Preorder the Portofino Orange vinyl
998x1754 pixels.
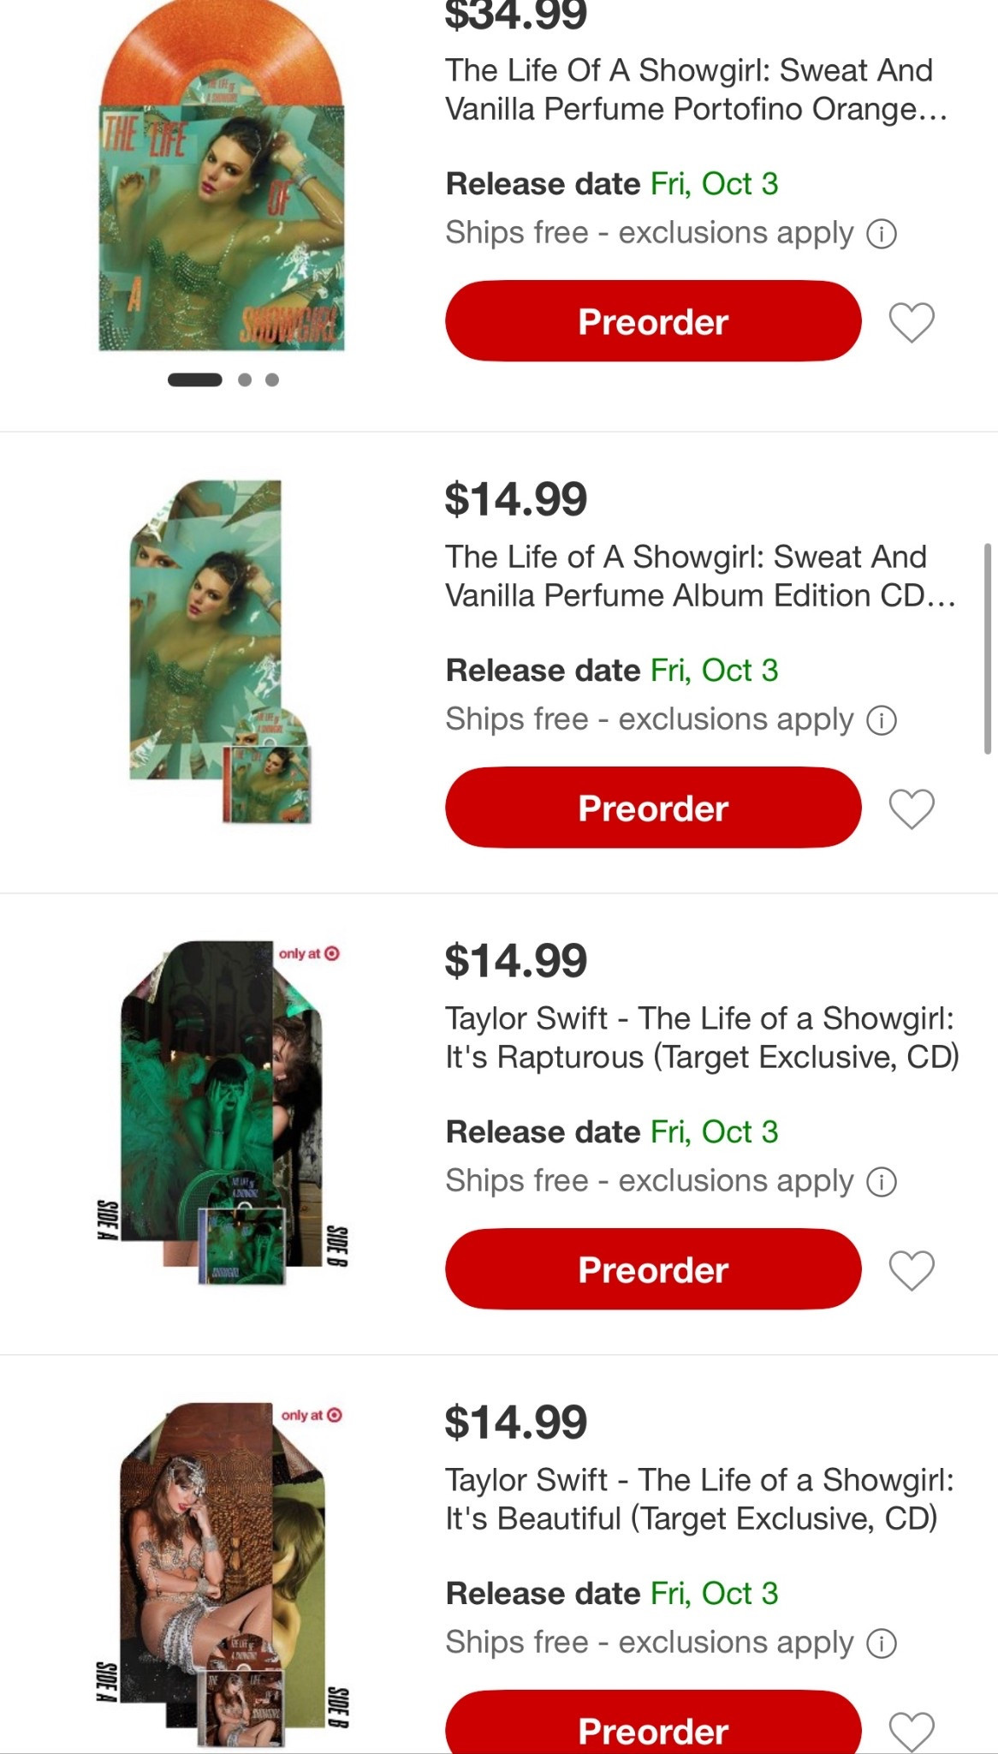pyautogui.click(x=652, y=321)
